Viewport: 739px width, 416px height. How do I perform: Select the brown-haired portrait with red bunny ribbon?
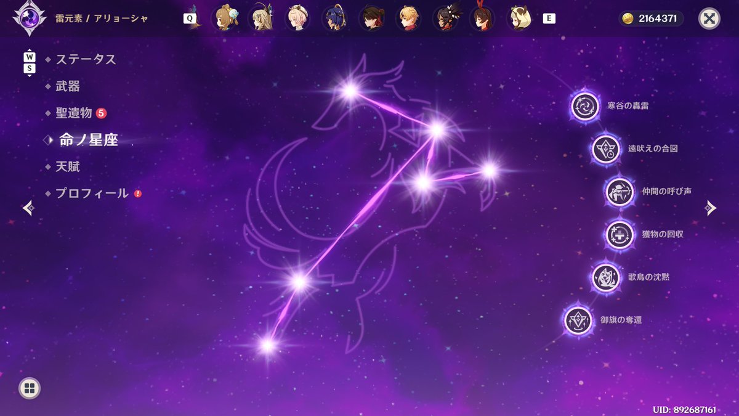click(482, 18)
